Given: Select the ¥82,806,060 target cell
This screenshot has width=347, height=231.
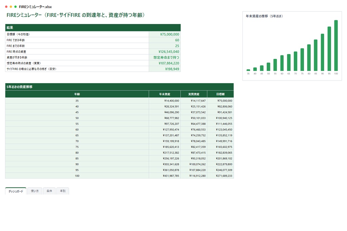Looking at the screenshot, I should [220, 107].
